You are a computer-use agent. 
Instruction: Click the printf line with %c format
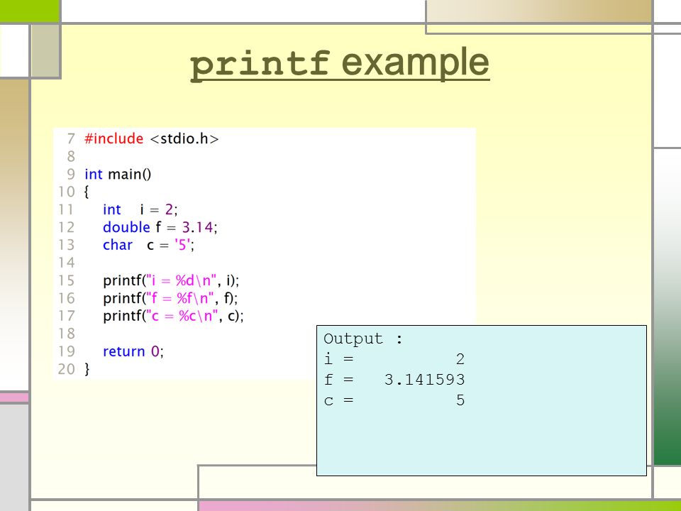pos(173,316)
